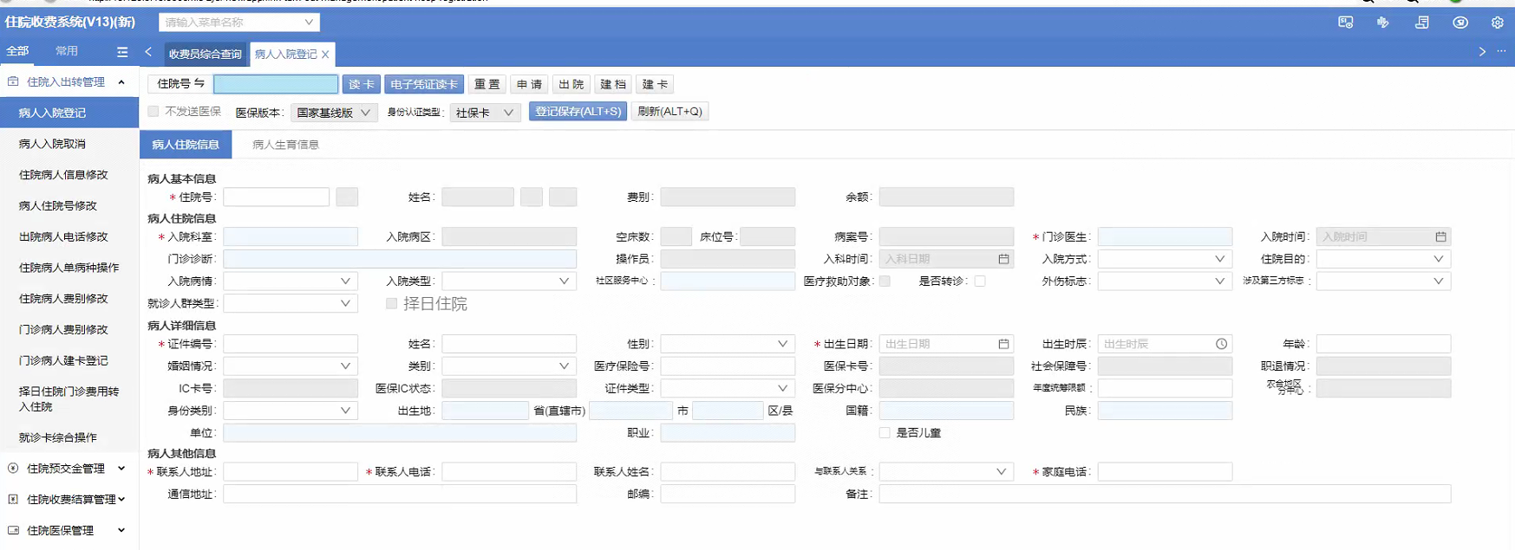Click the 电子凭证读卡 button

(x=423, y=84)
